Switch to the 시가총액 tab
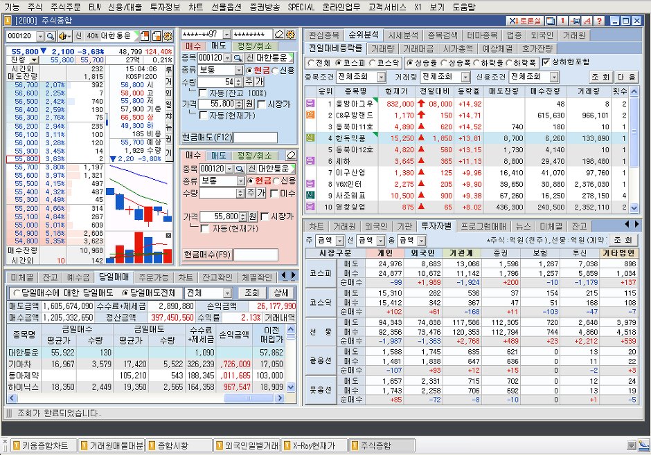 point(458,48)
